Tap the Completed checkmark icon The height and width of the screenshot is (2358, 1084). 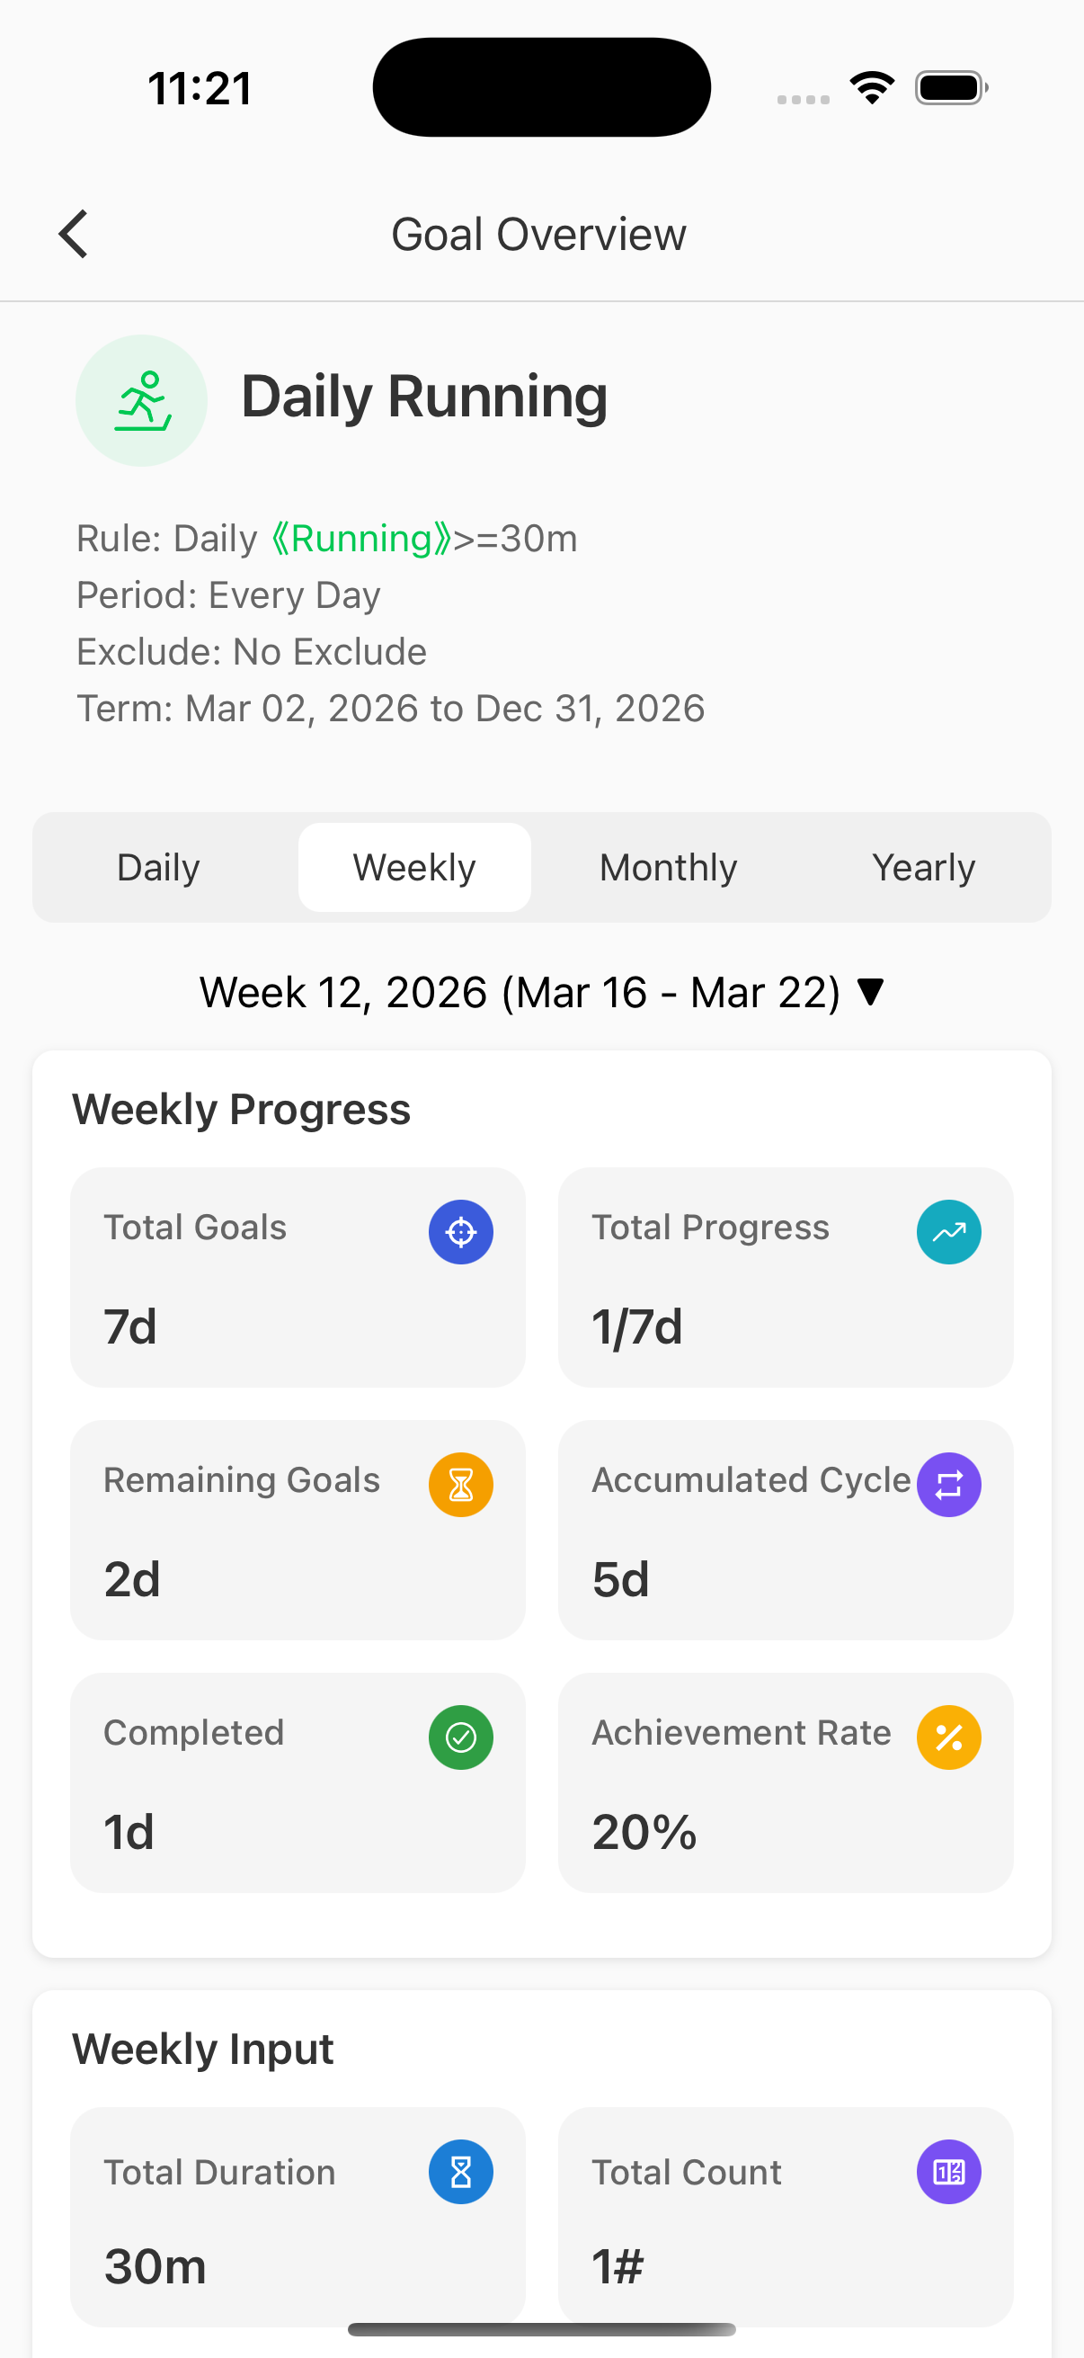click(460, 1737)
